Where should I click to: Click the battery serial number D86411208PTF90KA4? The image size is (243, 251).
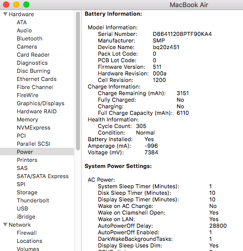pyautogui.click(x=182, y=34)
